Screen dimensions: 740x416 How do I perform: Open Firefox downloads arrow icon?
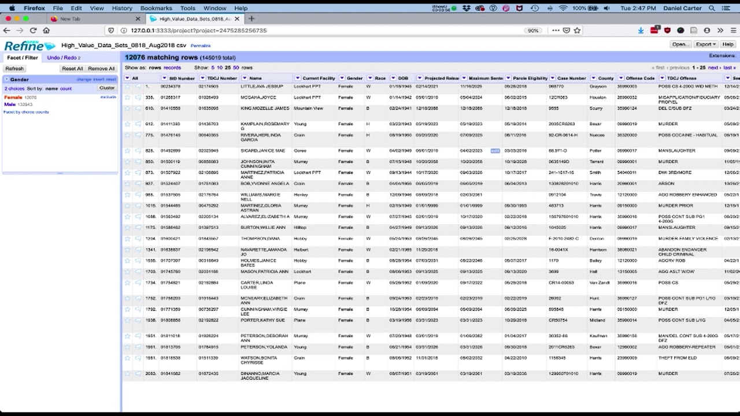tap(641, 30)
